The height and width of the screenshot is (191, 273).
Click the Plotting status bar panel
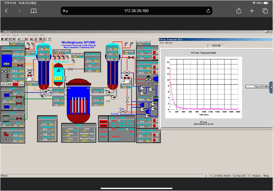pyautogui.click(x=266, y=176)
